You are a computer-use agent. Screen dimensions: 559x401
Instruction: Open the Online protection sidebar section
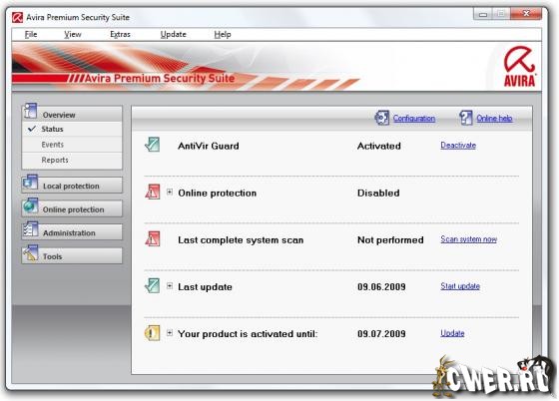pyautogui.click(x=72, y=209)
